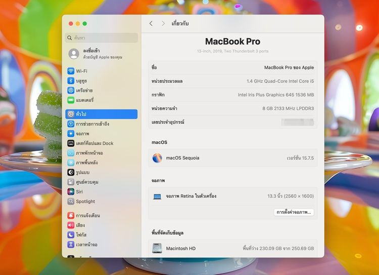
Task: Open Accessibility (การช่วยการเข้าถึง) icon
Action: 71,124
